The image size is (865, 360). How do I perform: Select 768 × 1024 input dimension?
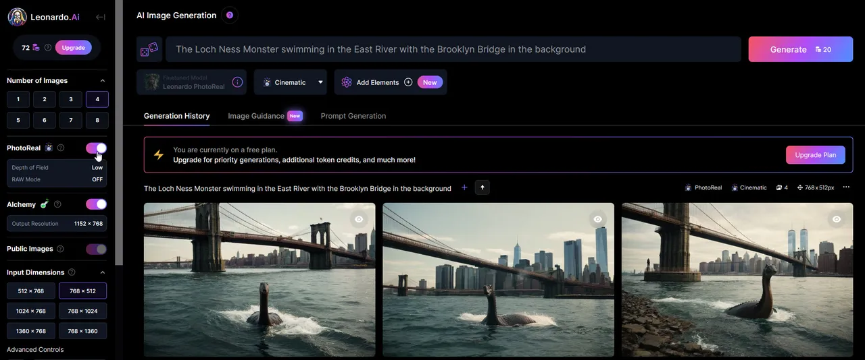click(83, 311)
